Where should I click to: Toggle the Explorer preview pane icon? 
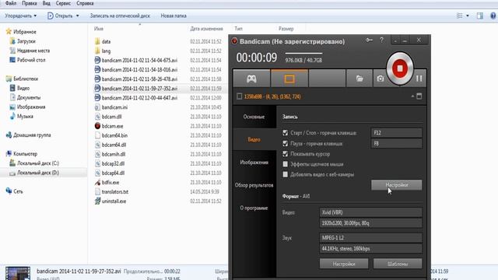[x=480, y=16]
